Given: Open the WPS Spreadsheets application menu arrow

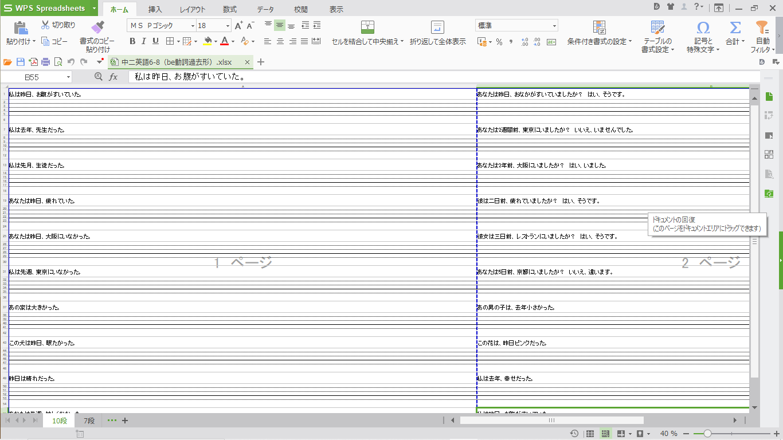Looking at the screenshot, I should point(93,8).
